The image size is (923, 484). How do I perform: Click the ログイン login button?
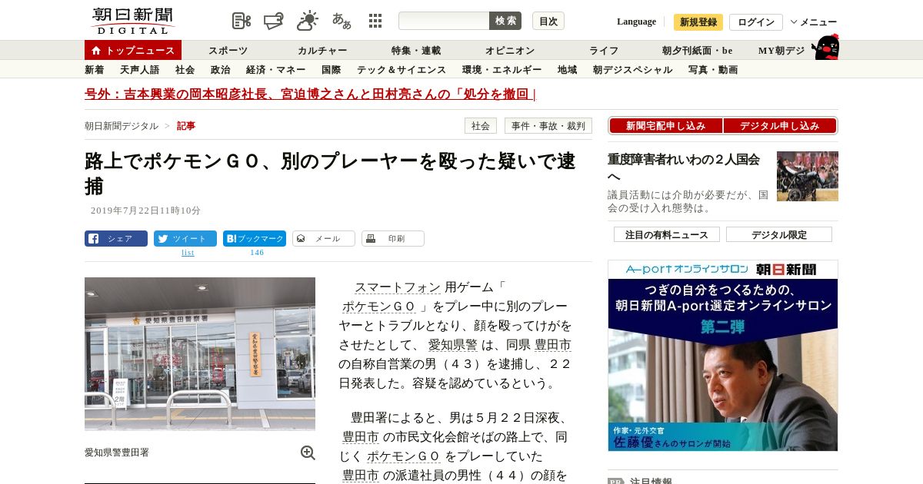coord(756,22)
